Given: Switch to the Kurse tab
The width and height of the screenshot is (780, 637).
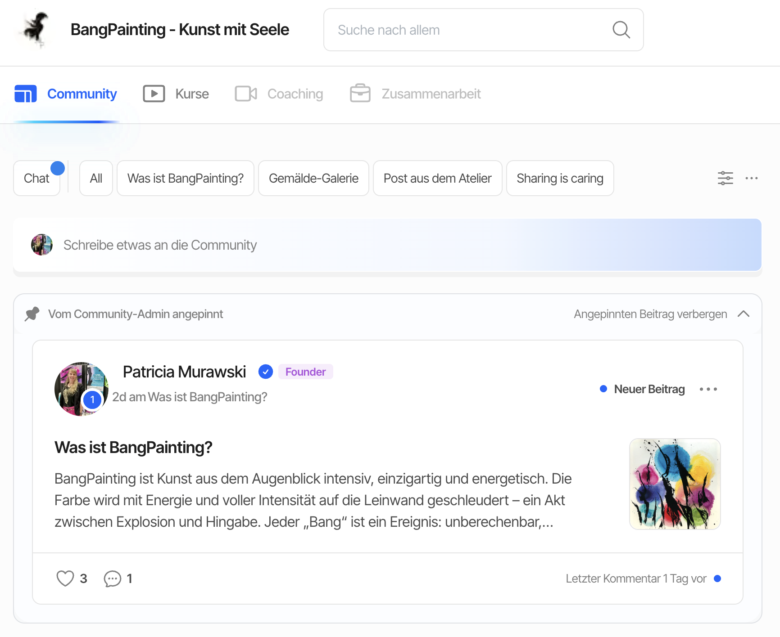Looking at the screenshot, I should [x=176, y=94].
